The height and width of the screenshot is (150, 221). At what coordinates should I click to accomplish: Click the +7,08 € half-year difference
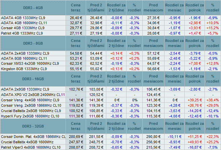195,63
